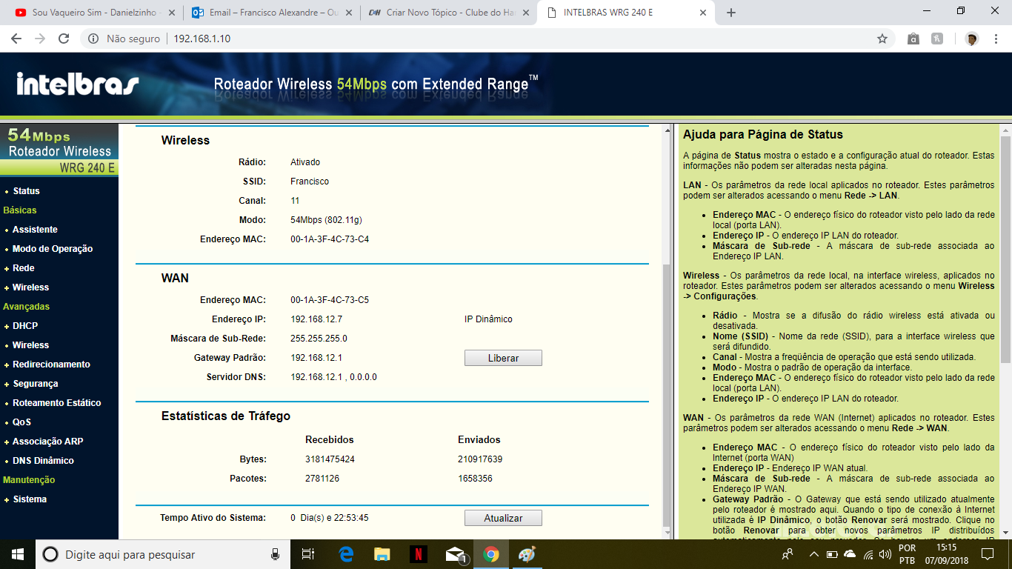Go back with the browser back arrow

point(16,39)
